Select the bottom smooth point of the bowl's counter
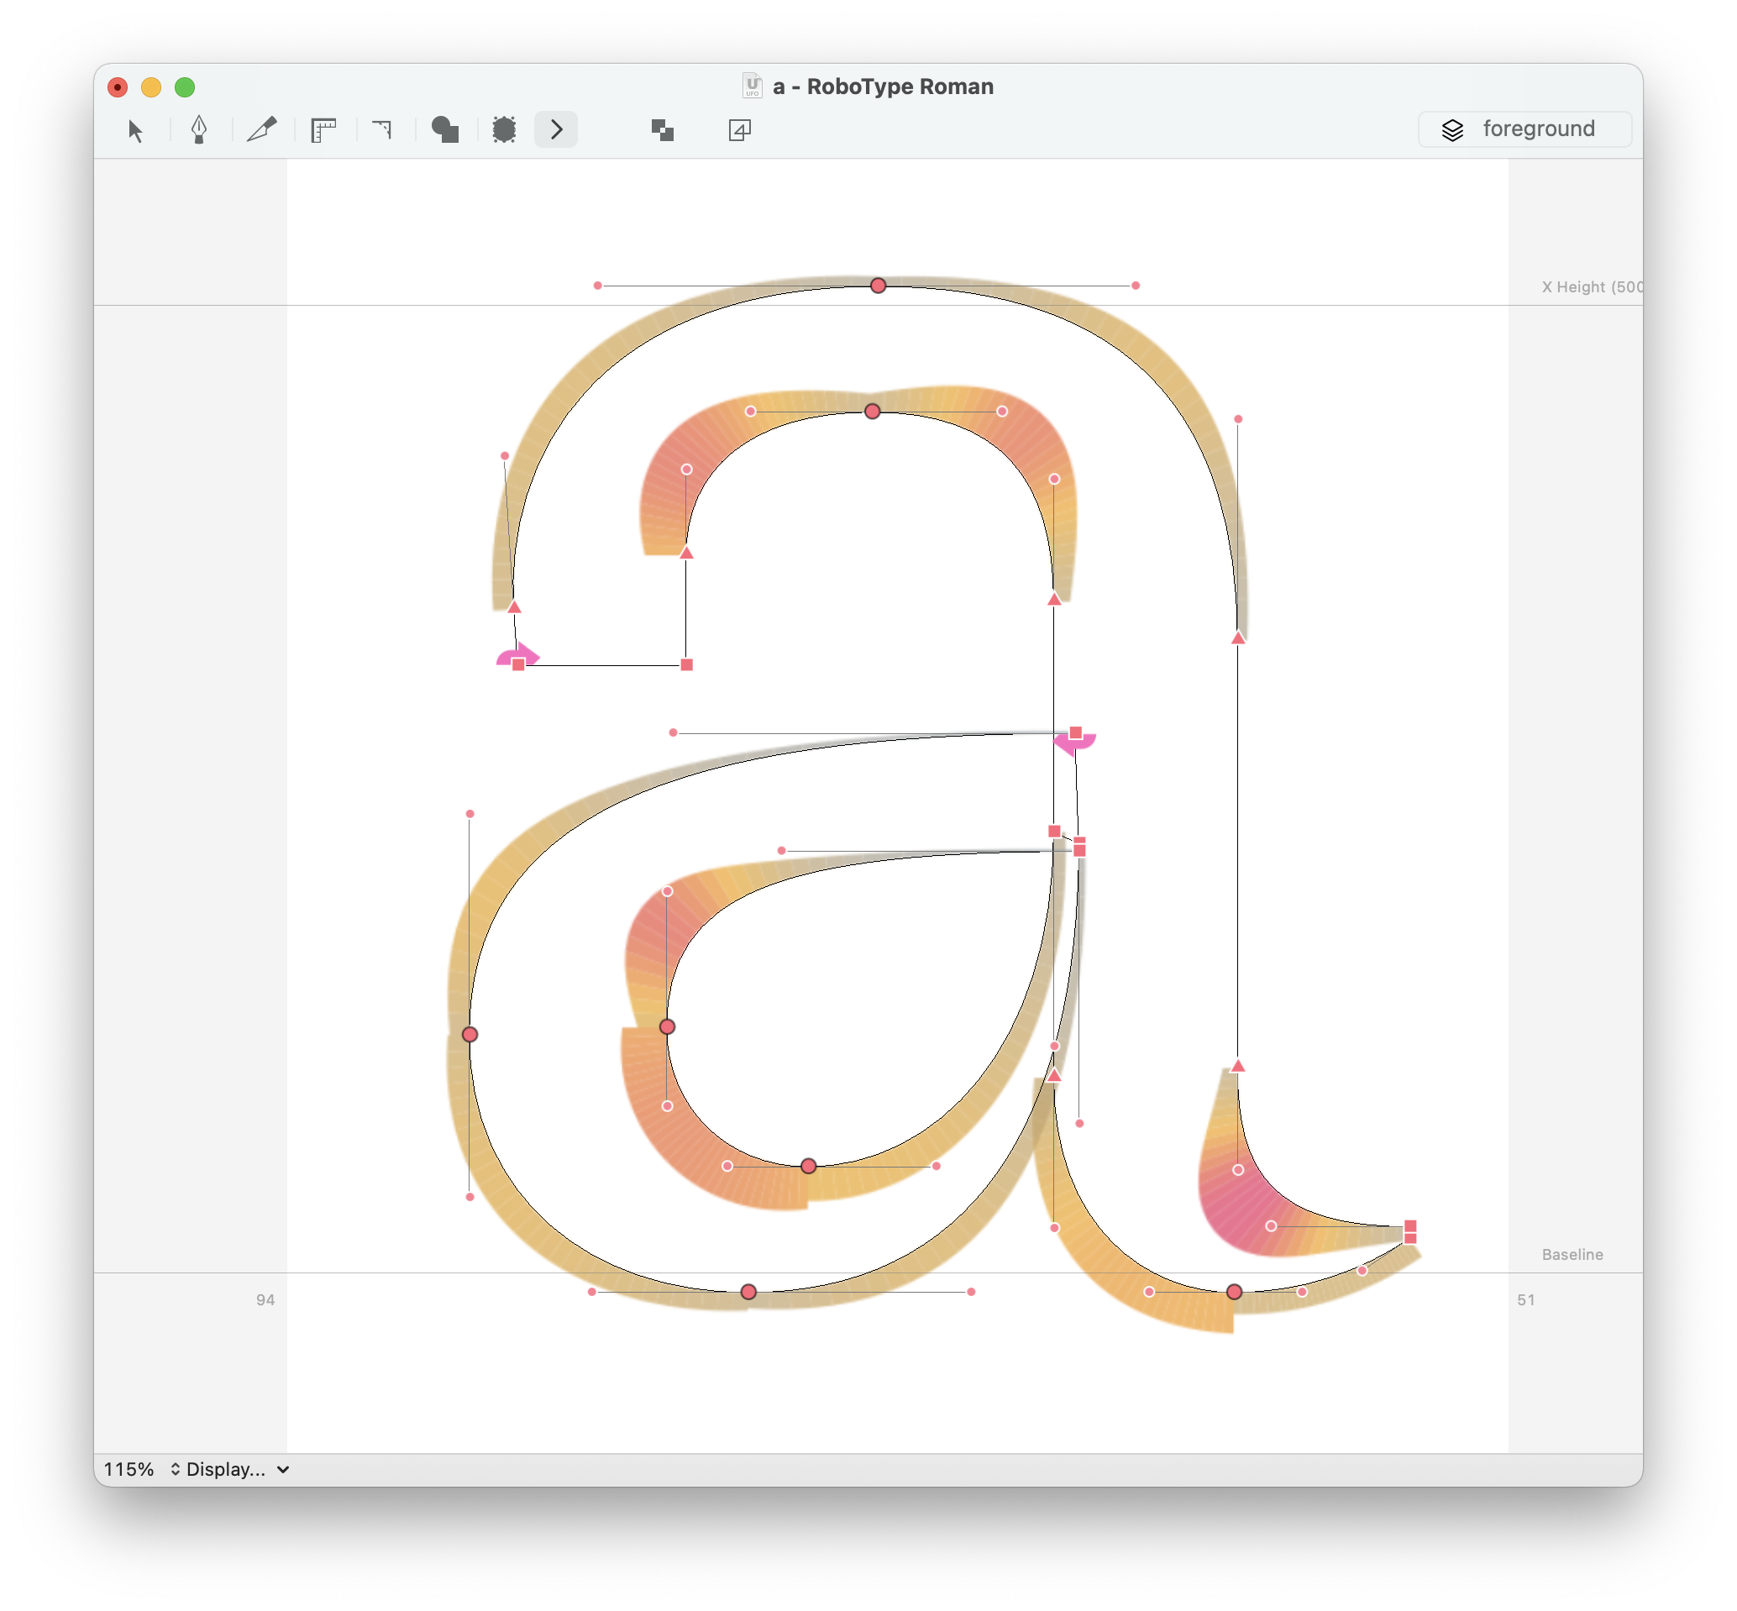This screenshot has width=1737, height=1611. pyautogui.click(x=808, y=1166)
